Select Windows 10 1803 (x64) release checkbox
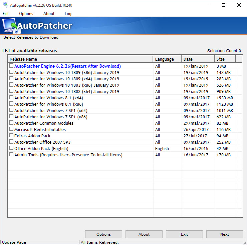This screenshot has height=245, width=247. pos(11,91)
